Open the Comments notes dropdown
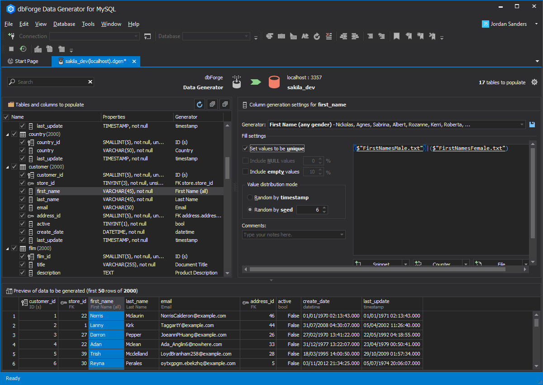The image size is (543, 385). pos(342,235)
